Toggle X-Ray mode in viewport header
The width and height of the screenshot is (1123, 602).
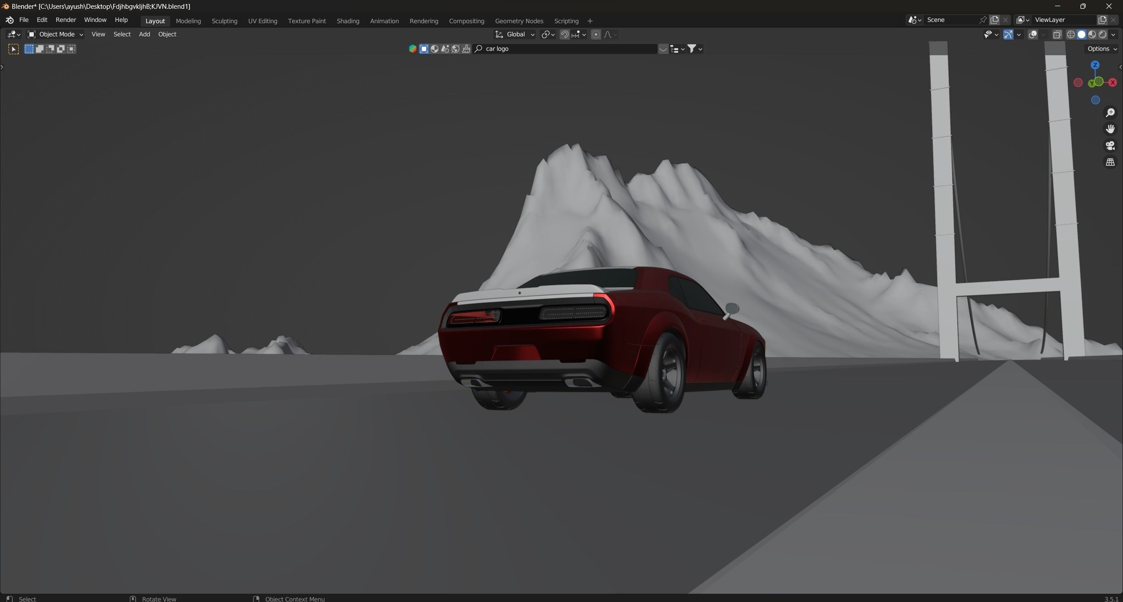click(1057, 34)
